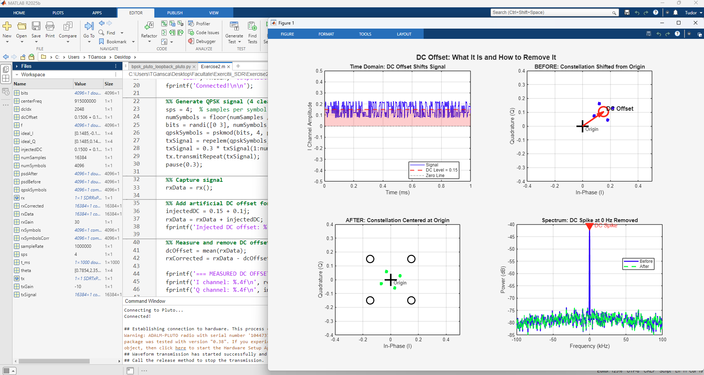This screenshot has height=375, width=704.
Task: Open the Workspace panel options menu
Action: tap(116, 74)
